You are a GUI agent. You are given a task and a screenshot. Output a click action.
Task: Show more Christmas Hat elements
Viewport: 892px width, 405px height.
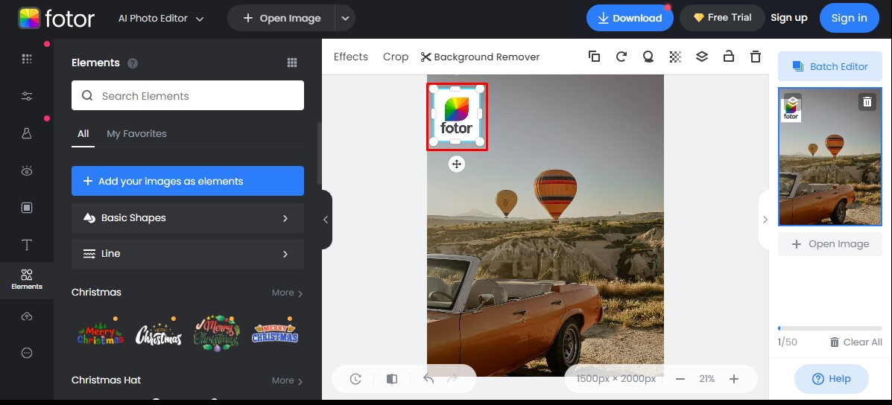(288, 380)
